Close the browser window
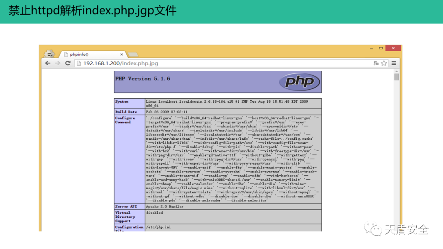Image resolution: width=443 pixels, height=249 pixels. point(393,48)
